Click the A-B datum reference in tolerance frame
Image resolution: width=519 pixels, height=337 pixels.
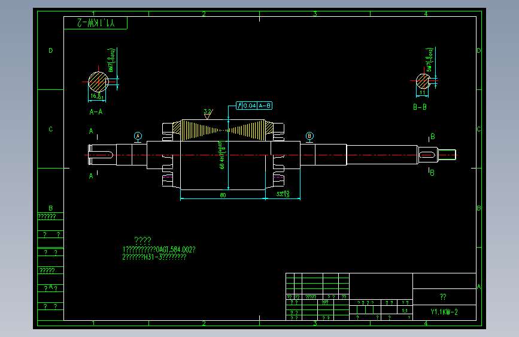pos(265,106)
